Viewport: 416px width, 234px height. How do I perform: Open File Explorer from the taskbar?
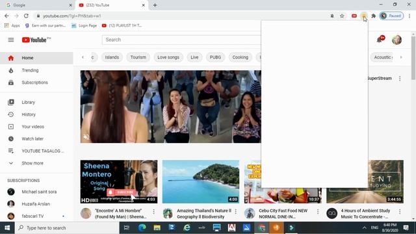[x=157, y=227]
